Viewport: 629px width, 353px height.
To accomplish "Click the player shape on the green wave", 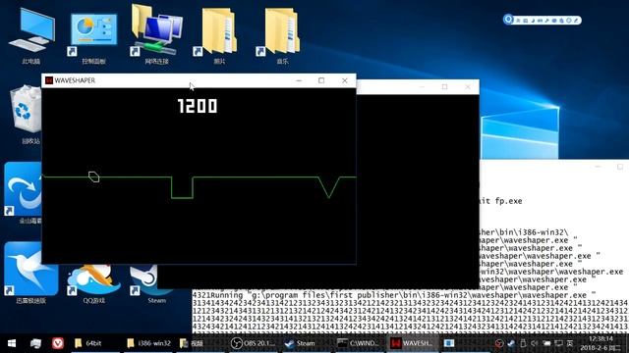I will pyautogui.click(x=94, y=176).
